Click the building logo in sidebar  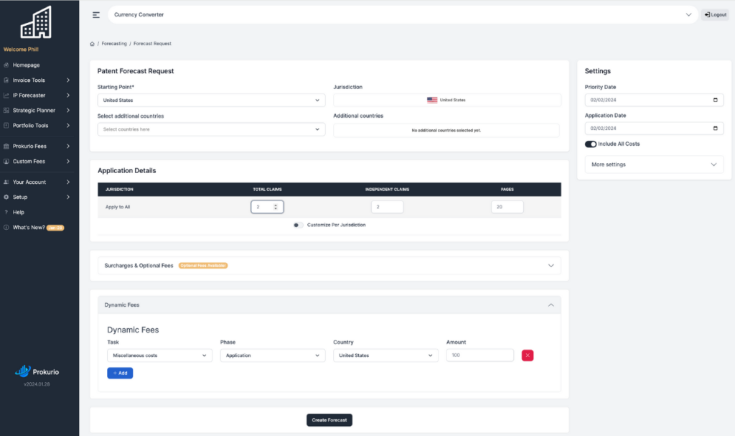36,22
